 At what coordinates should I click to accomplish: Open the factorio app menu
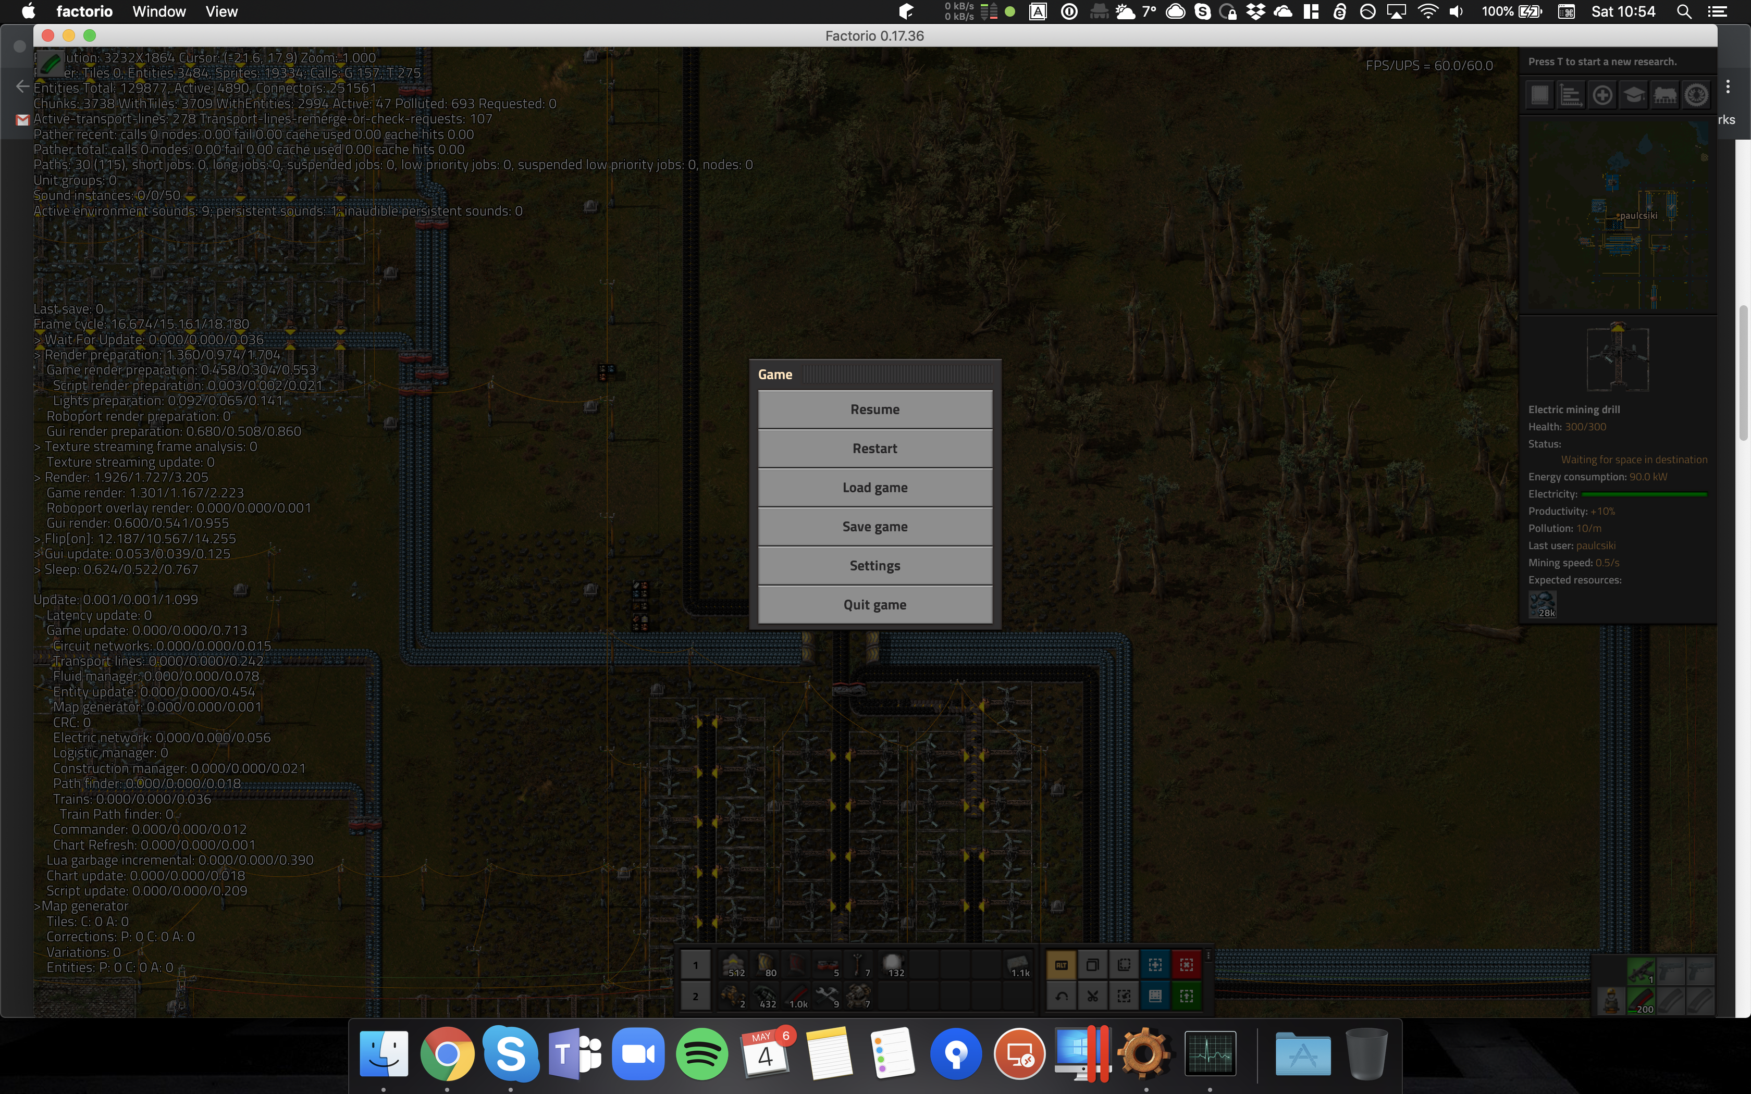pyautogui.click(x=84, y=11)
